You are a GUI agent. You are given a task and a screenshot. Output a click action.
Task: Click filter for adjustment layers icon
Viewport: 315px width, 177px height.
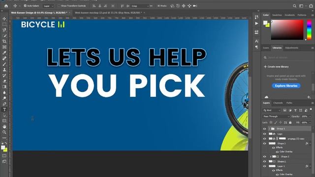tap(290, 110)
